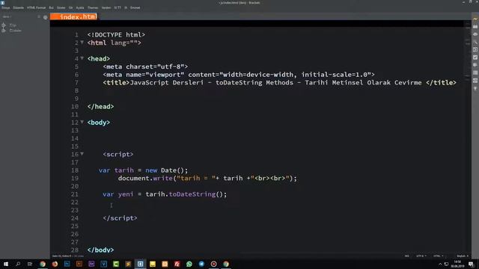
Task: Open WhatsApp from the taskbar
Action: [x=189, y=264]
